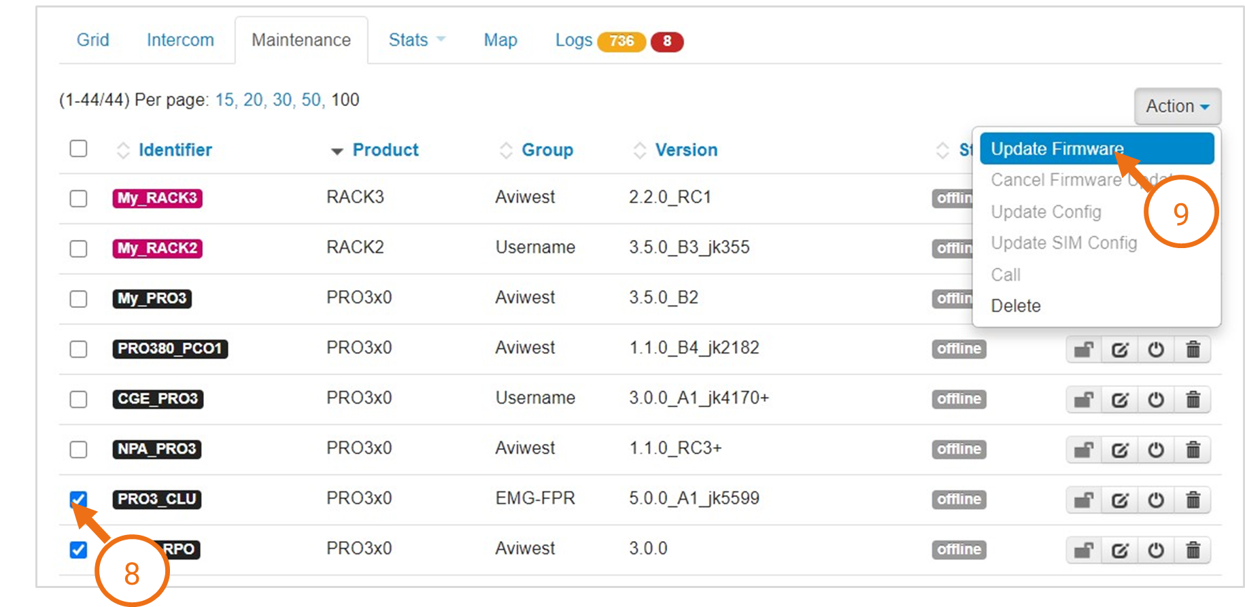Image resolution: width=1245 pixels, height=607 pixels.
Task: Click the power icon for NPA_PRO3
Action: click(x=1156, y=450)
